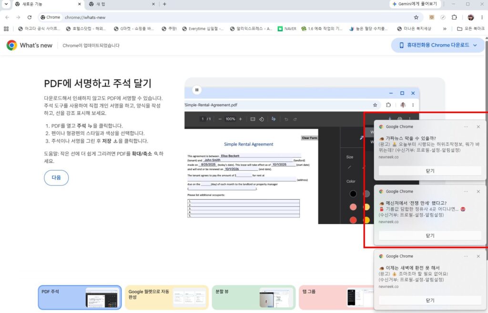Click Gemini에게 물어보기 button
This screenshot has width=488, height=313.
[x=415, y=4]
